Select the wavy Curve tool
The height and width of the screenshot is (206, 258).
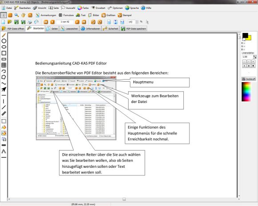[x=4, y=83]
